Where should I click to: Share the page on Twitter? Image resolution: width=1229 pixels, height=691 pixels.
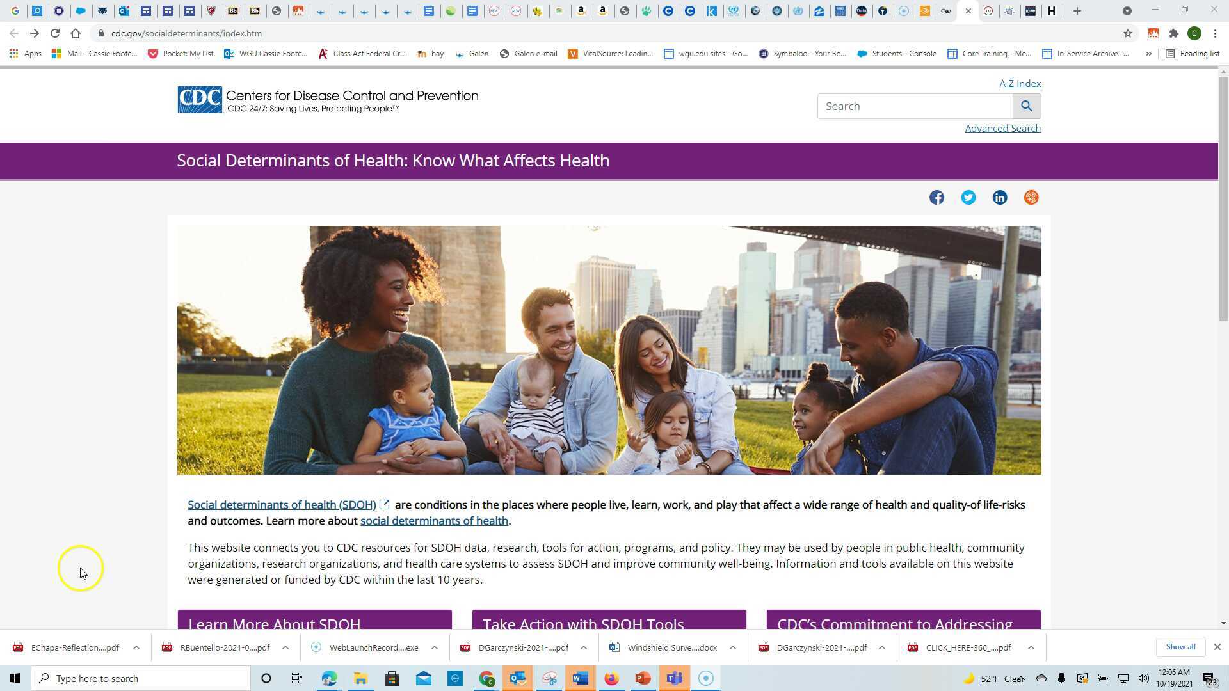point(968,197)
